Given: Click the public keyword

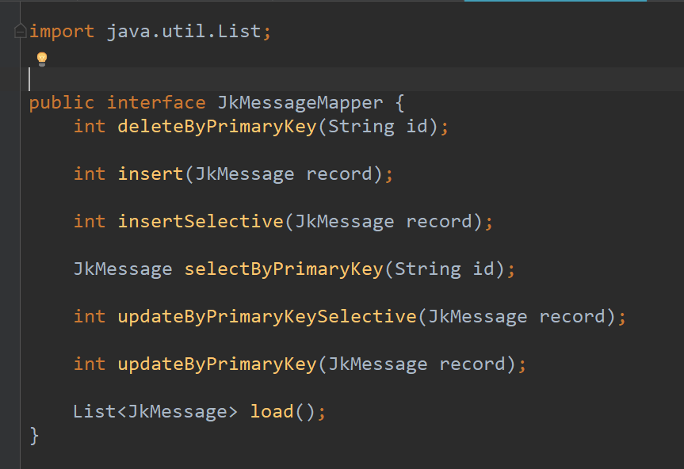Looking at the screenshot, I should [62, 103].
